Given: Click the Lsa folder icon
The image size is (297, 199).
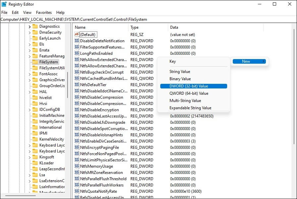Looking at the screenshot, I should [35, 175].
